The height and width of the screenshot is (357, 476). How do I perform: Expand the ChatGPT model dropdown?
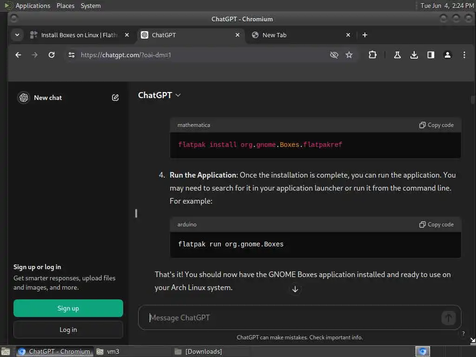(x=159, y=95)
